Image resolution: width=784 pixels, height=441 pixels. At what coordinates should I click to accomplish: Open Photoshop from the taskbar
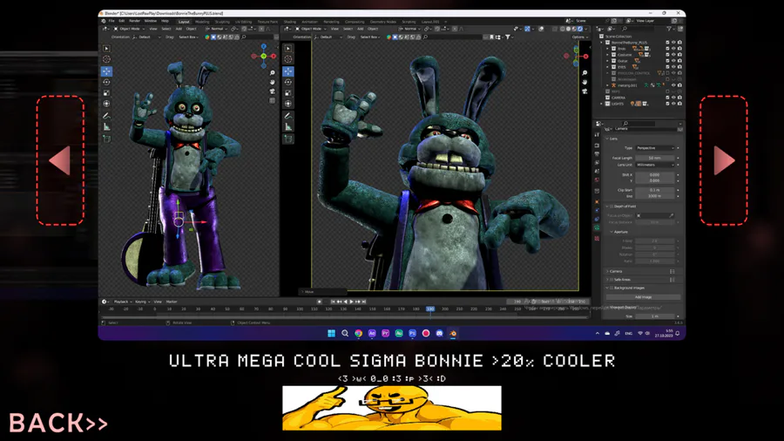point(412,334)
